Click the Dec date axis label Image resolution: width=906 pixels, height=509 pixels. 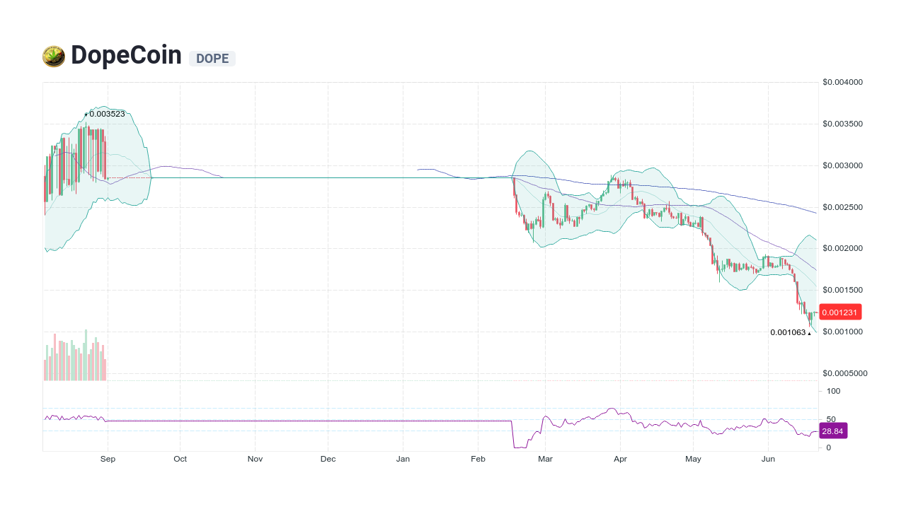coord(328,459)
